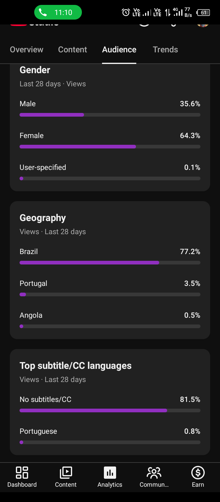This screenshot has height=502, width=220.
Task: Open the Geography card heading
Action: coord(43,218)
